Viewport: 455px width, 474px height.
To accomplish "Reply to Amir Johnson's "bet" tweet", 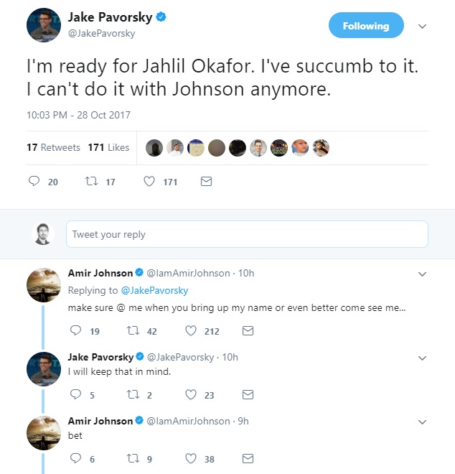I will click(x=76, y=458).
